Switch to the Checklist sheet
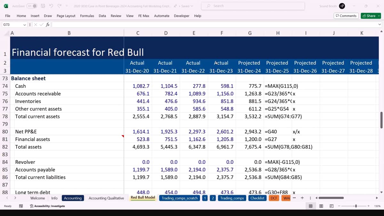Viewport: 384px width, 216px height. click(x=258, y=198)
